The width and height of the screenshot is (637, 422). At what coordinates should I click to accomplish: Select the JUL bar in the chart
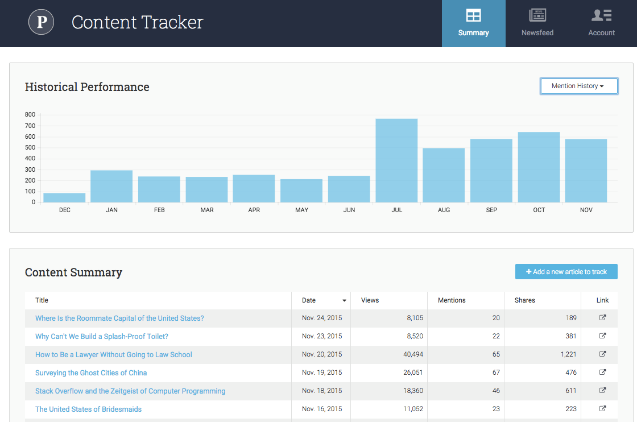pyautogui.click(x=396, y=159)
